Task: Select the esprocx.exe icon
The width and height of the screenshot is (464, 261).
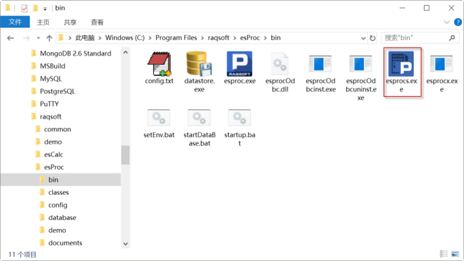Action: [441, 64]
